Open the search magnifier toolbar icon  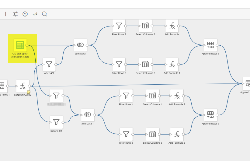point(44,14)
